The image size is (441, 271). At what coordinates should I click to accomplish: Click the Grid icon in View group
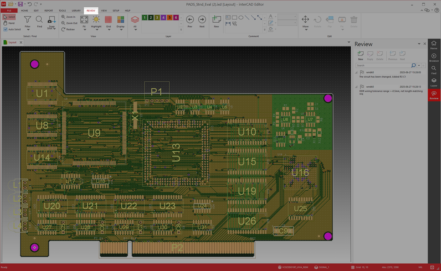(x=108, y=20)
